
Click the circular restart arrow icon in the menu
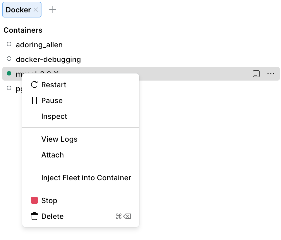[x=34, y=85]
